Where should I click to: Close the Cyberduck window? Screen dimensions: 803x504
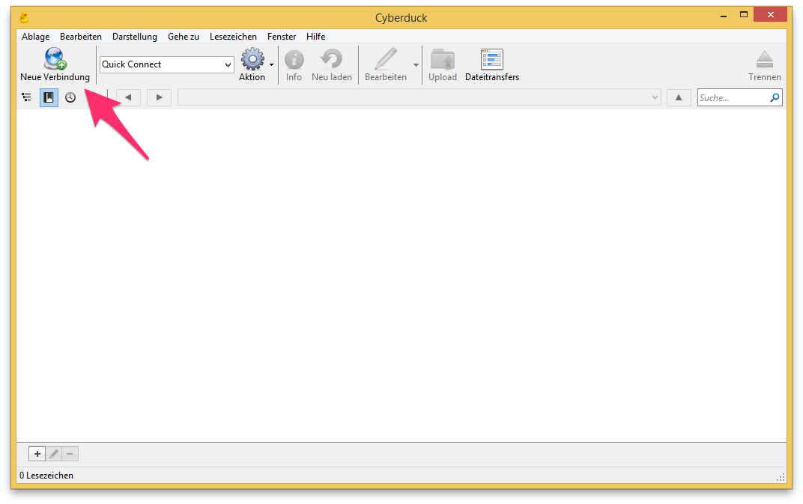tap(770, 14)
